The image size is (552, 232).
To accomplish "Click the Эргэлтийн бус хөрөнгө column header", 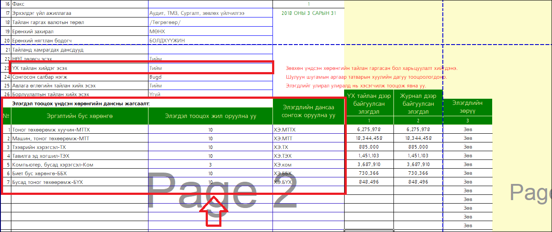I will [x=79, y=116].
